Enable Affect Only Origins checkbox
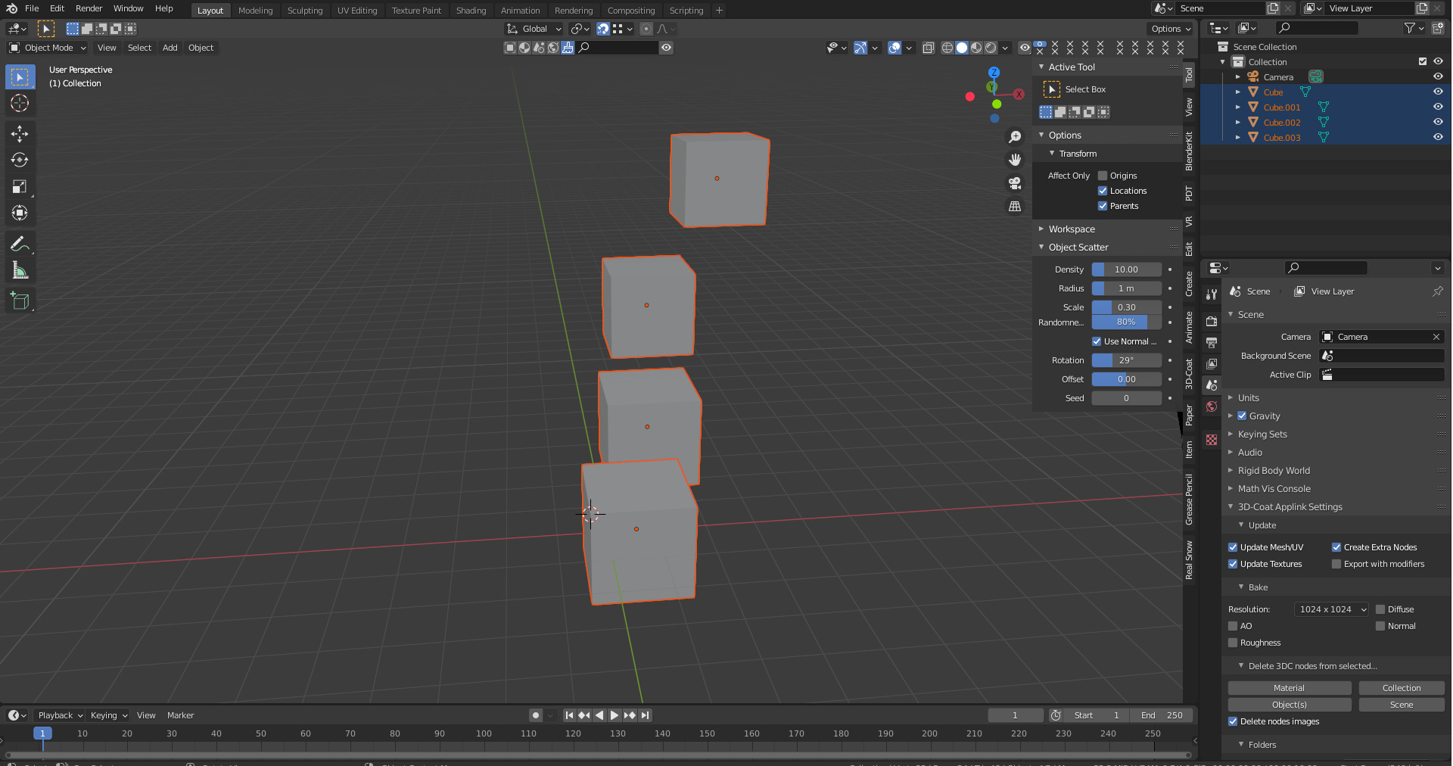The height and width of the screenshot is (766, 1453). click(1103, 176)
